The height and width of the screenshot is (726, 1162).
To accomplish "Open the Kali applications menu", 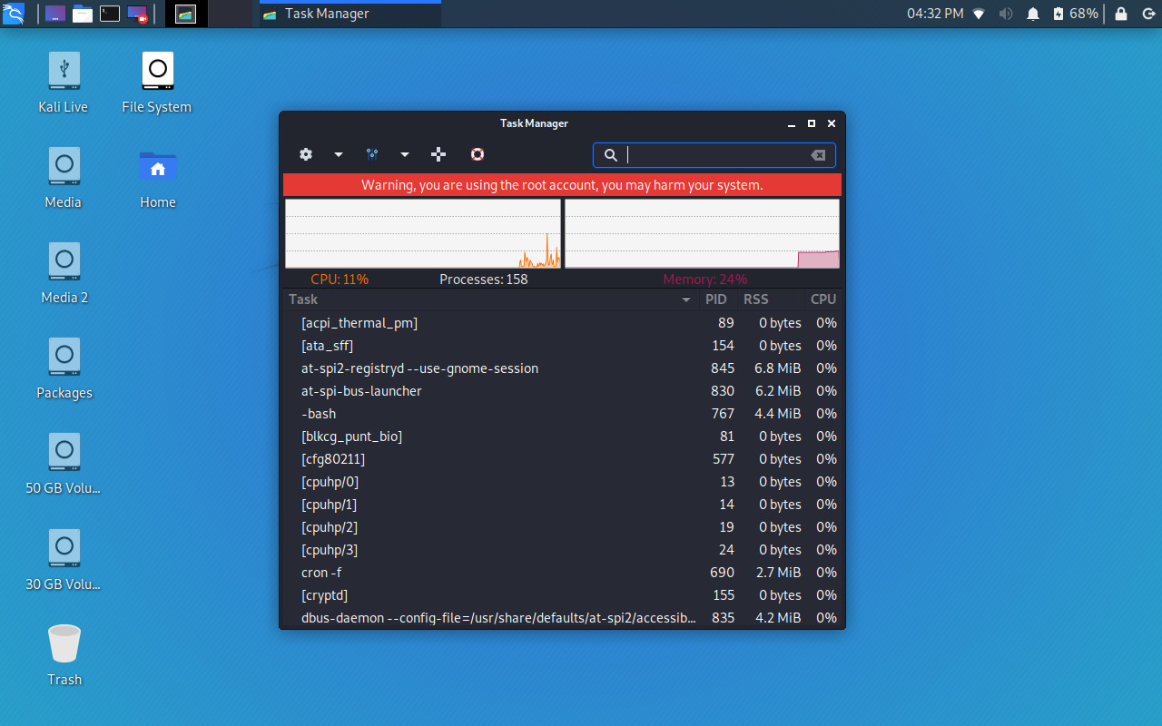I will 15,14.
